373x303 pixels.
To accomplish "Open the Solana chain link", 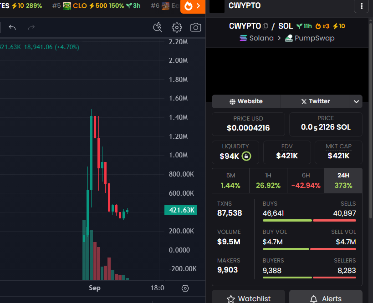I will pos(257,38).
